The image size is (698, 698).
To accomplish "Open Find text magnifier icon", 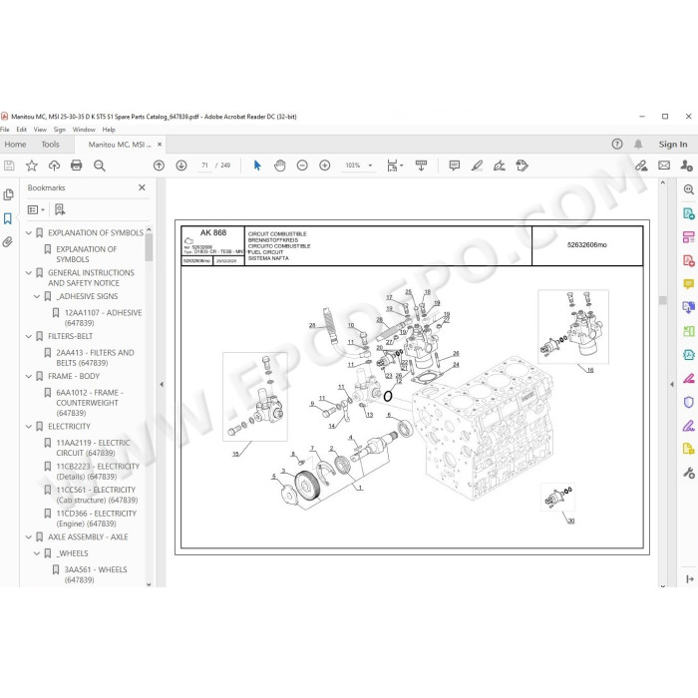I will [100, 166].
